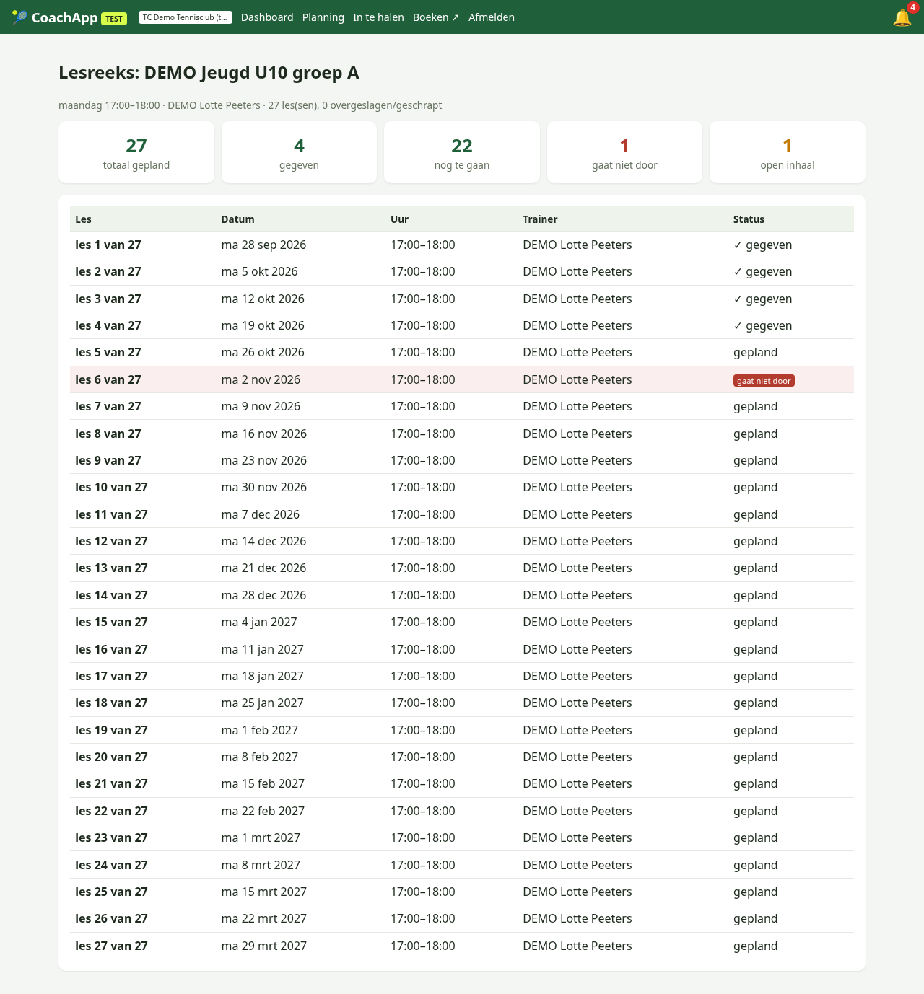Select row les 1 van 27
Screen dimensions: 924x994
pos(462,245)
